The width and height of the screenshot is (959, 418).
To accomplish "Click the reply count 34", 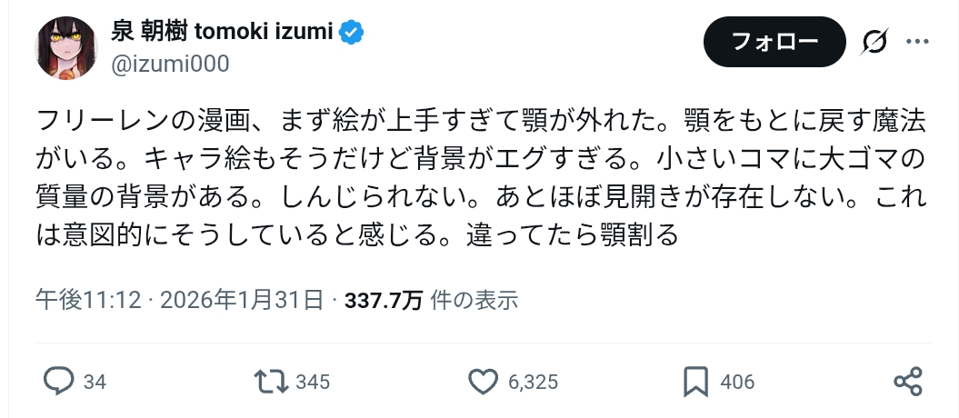I will 95,383.
